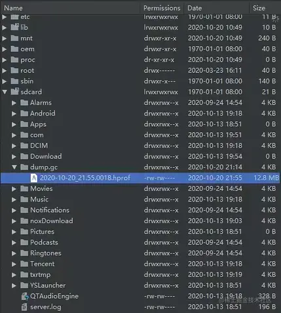Screen dimensions: 281x313
Task: Click the drwx------ permissions cell
Action: [x=159, y=70]
